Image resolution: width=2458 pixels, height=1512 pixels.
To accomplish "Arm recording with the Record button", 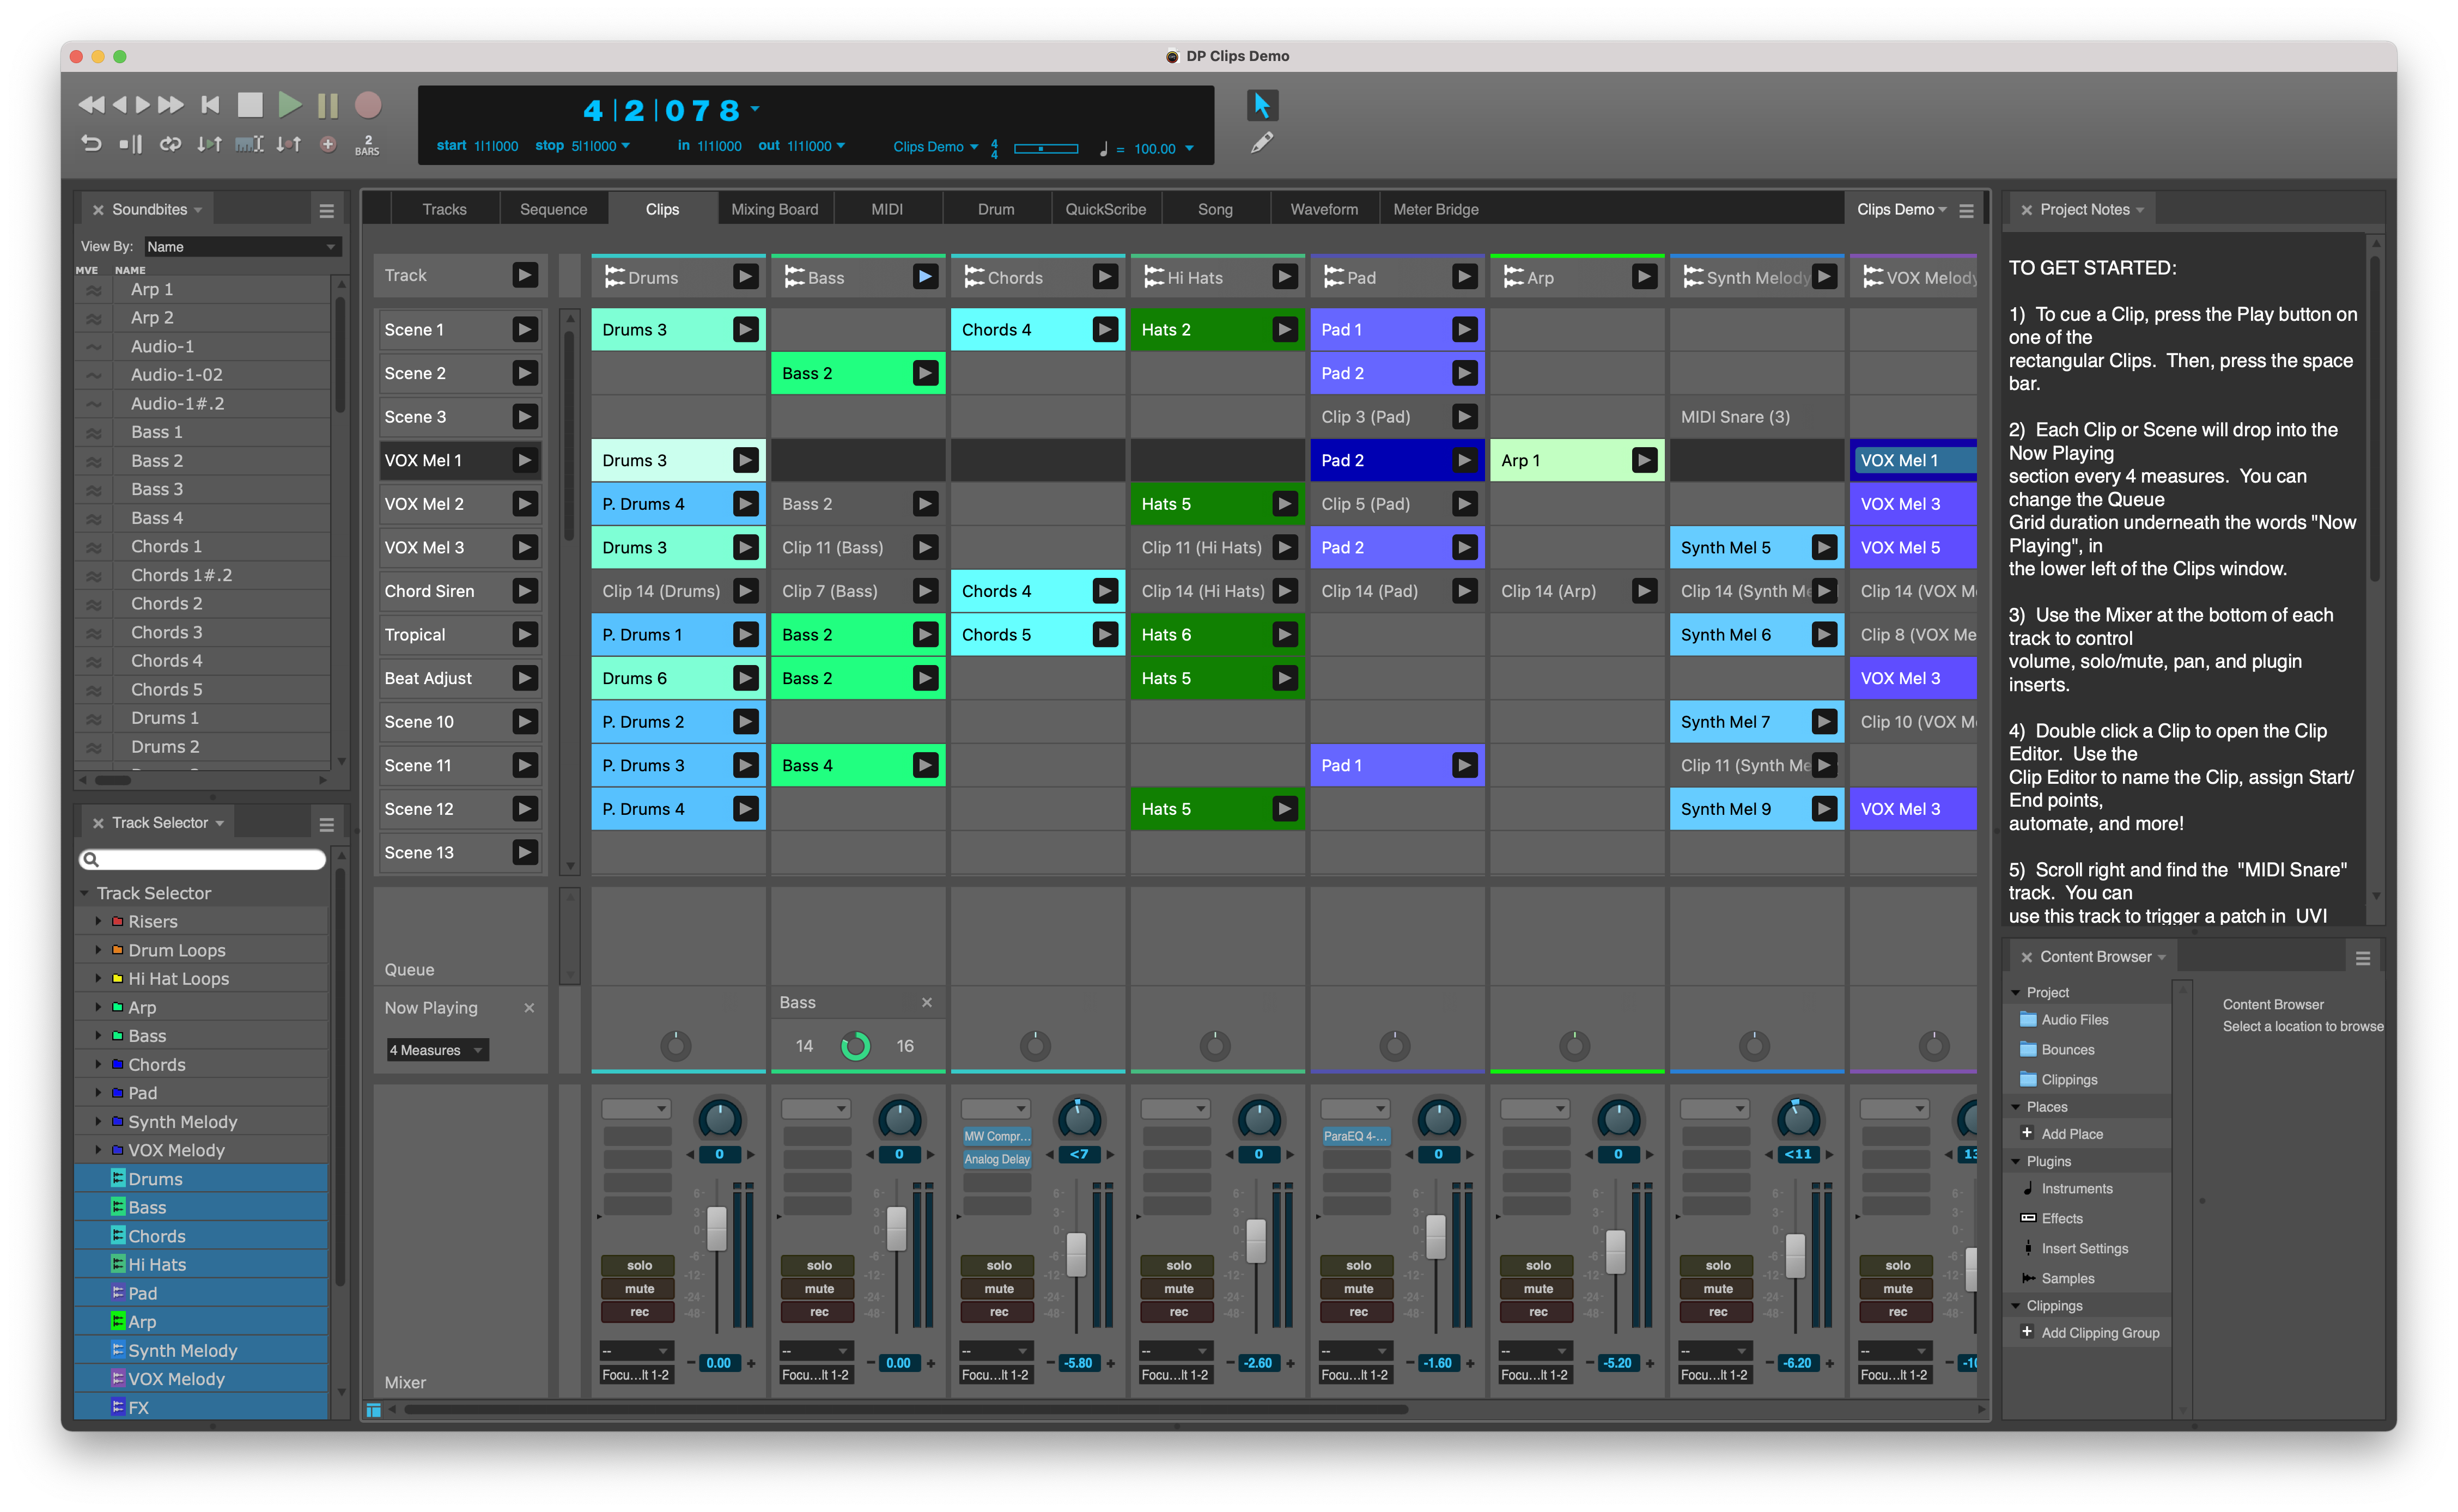I will click(368, 104).
